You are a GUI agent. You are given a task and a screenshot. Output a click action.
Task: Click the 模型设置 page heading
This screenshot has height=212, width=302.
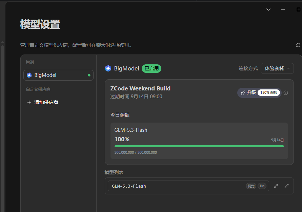coord(40,24)
